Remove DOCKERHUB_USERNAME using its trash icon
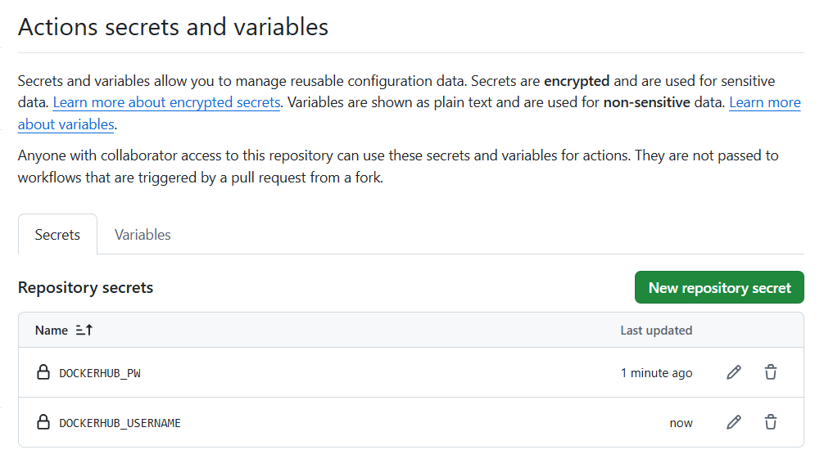Screen dimensions: 824x468 coord(771,422)
